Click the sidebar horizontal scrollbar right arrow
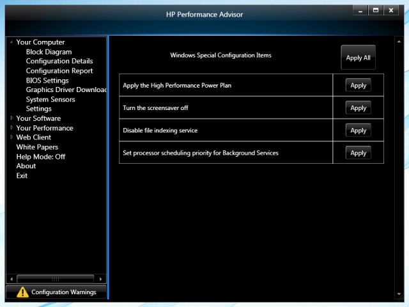Viewport: 409px width, 307px height. pyautogui.click(x=101, y=279)
